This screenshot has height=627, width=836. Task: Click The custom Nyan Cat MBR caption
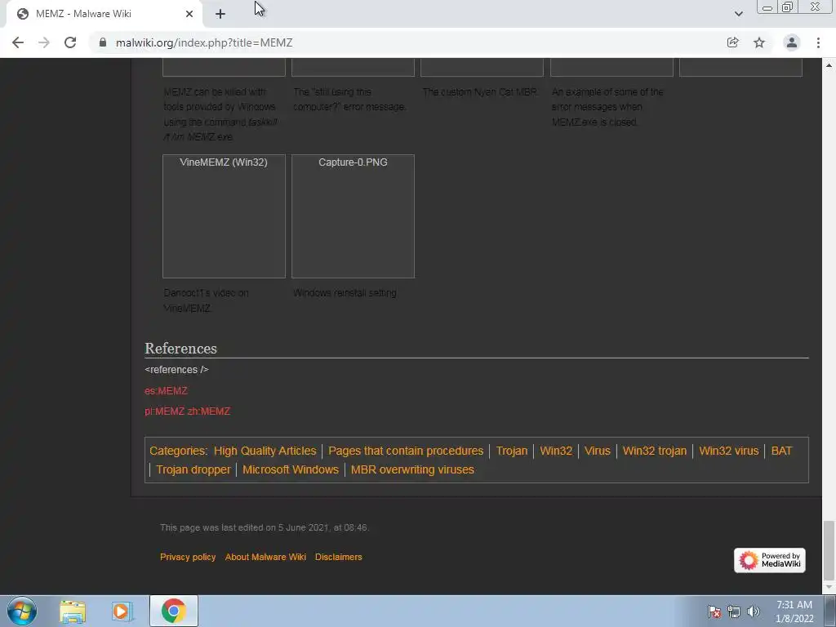pyautogui.click(x=480, y=91)
